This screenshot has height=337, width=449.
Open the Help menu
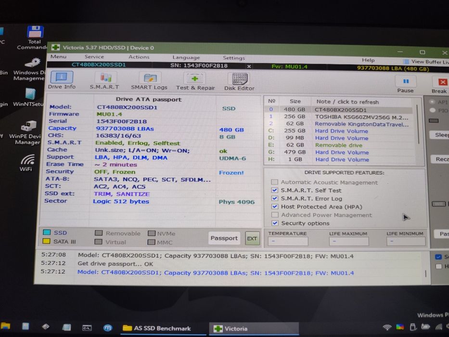(x=368, y=60)
